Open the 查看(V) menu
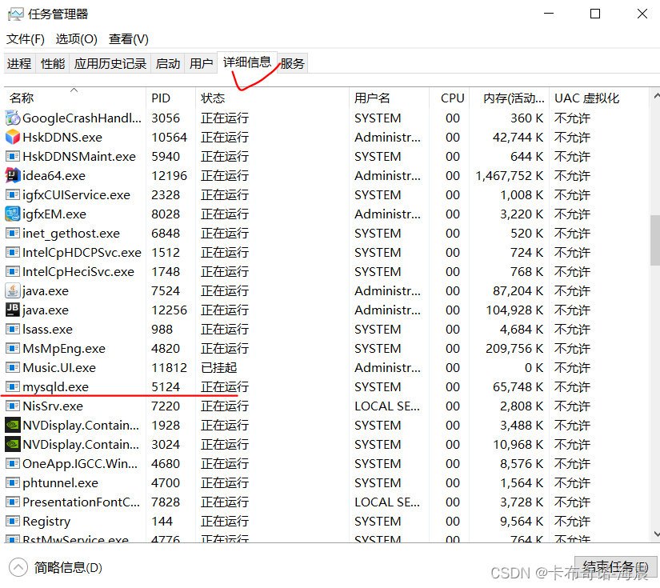 point(128,39)
